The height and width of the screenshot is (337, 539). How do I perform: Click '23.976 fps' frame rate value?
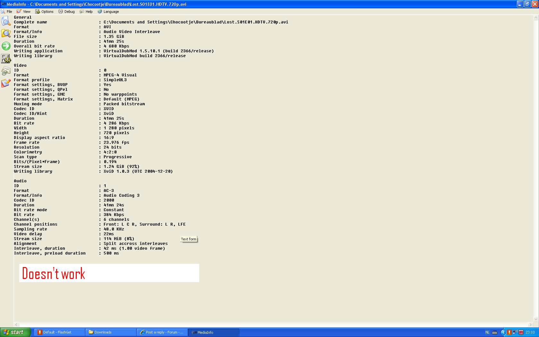coord(116,143)
